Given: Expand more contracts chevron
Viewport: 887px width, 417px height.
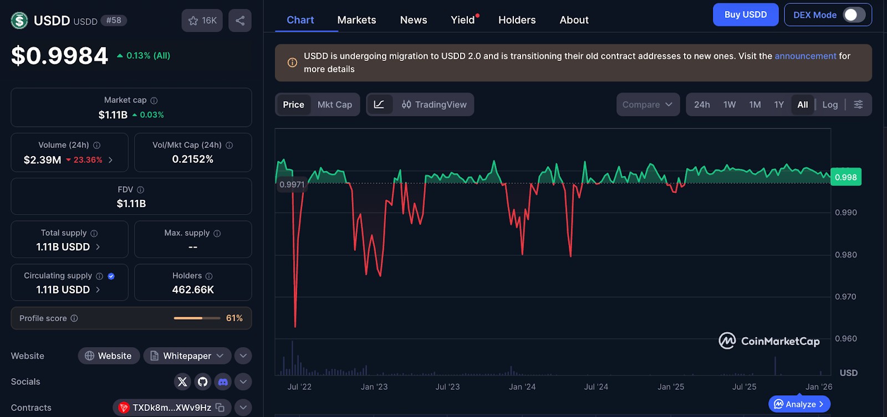Looking at the screenshot, I should point(243,408).
